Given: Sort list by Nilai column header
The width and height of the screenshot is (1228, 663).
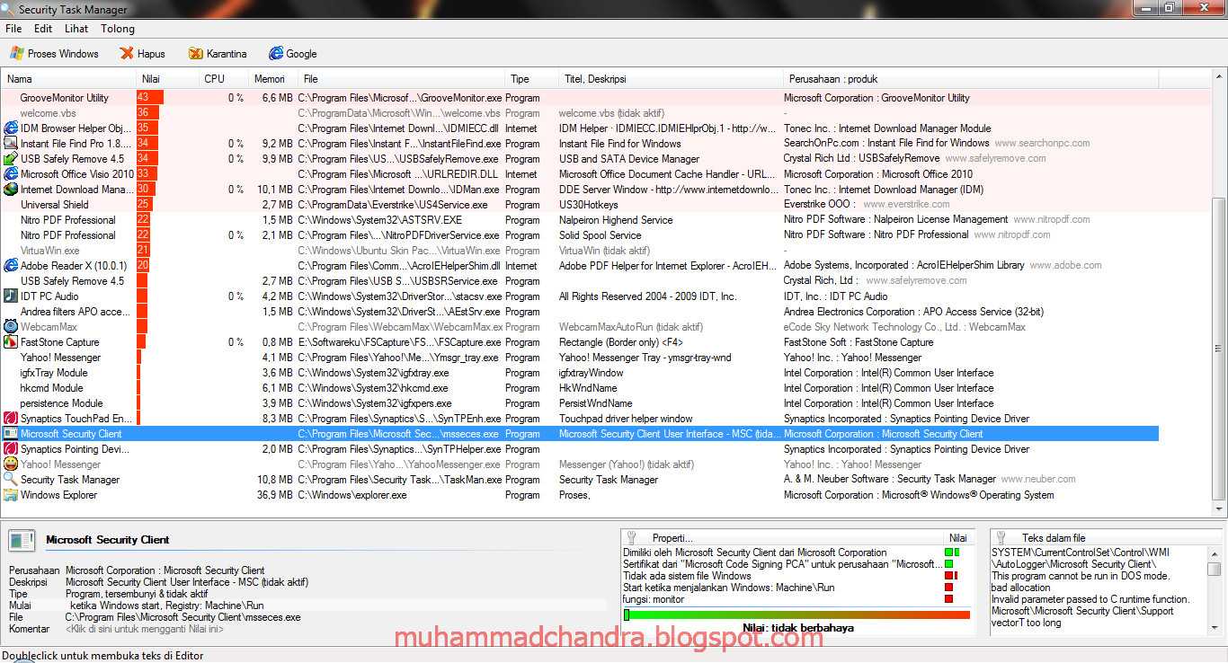Looking at the screenshot, I should [x=167, y=79].
